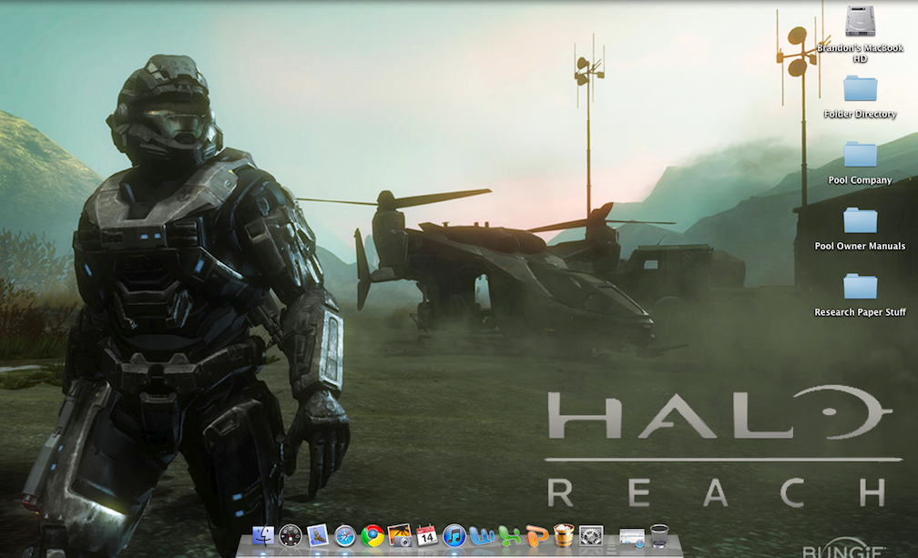Open the minimized window in Dock
918x558 pixels.
(x=632, y=537)
